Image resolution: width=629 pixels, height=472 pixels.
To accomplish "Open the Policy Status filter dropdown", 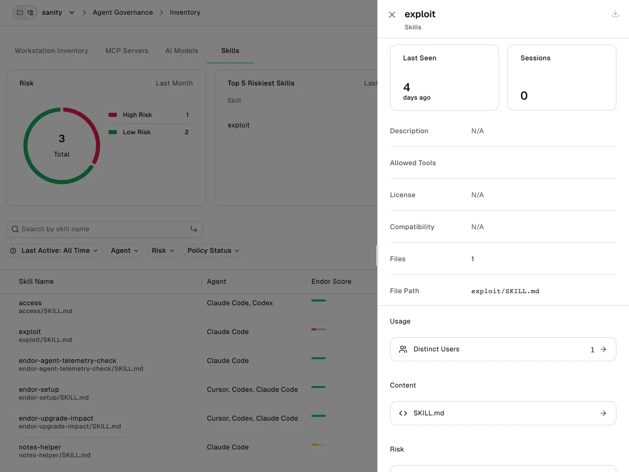I will click(x=213, y=251).
